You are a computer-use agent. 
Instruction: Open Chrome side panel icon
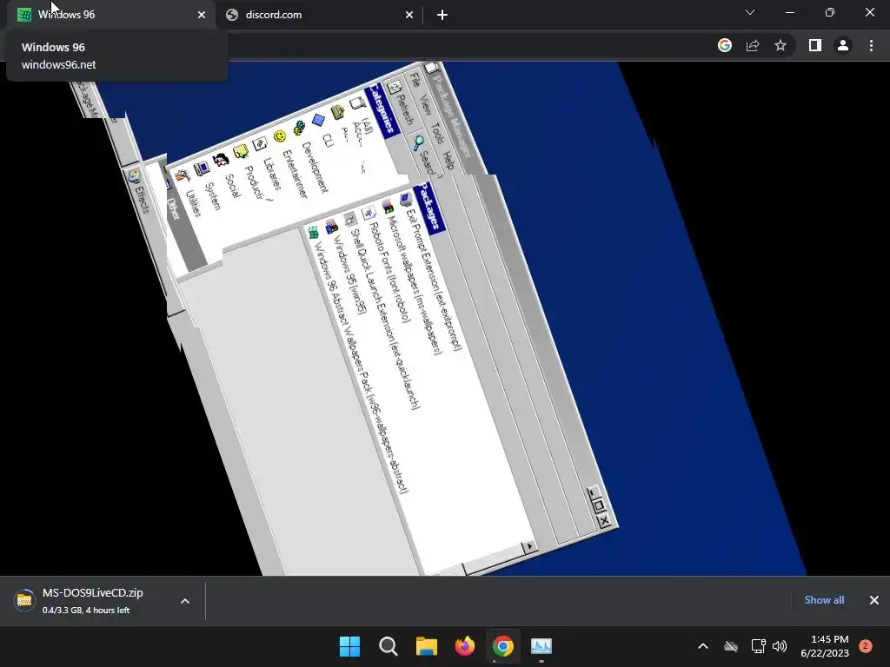point(815,45)
